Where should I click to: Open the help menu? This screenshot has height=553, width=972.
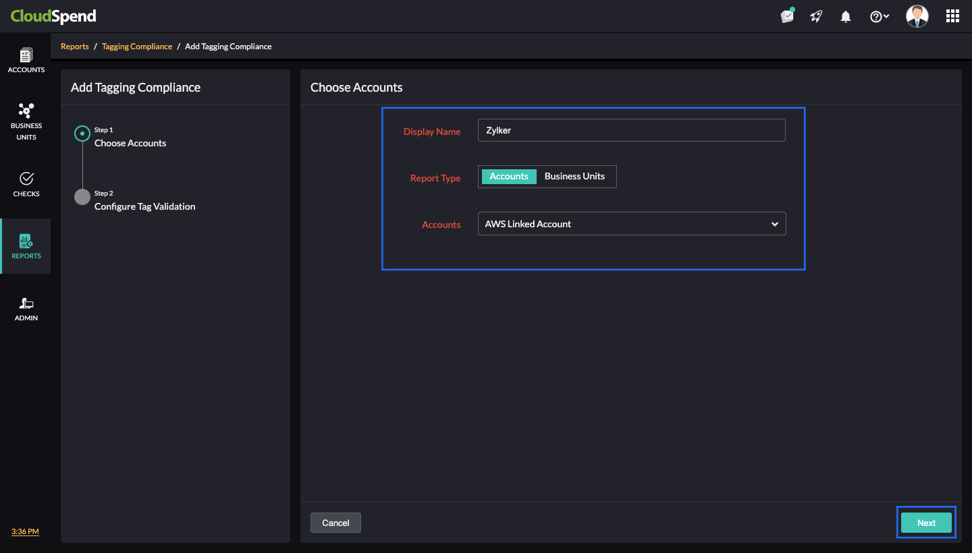(875, 16)
